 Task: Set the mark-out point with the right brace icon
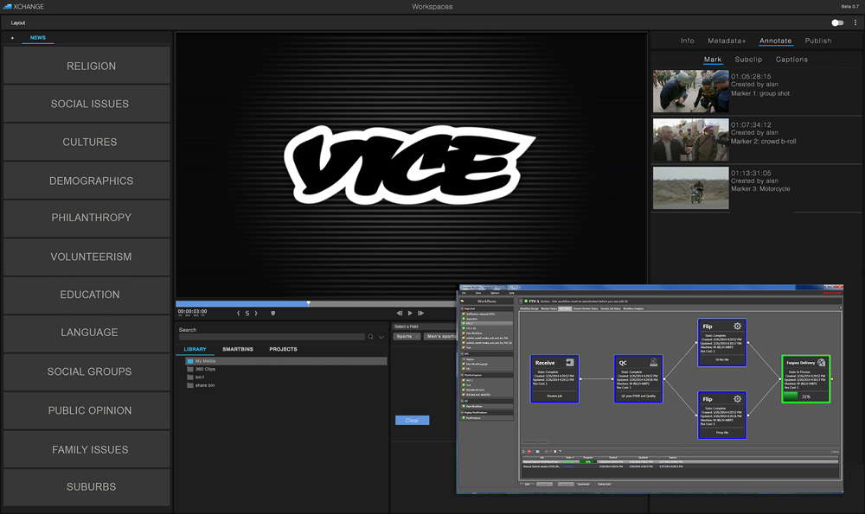coord(256,314)
